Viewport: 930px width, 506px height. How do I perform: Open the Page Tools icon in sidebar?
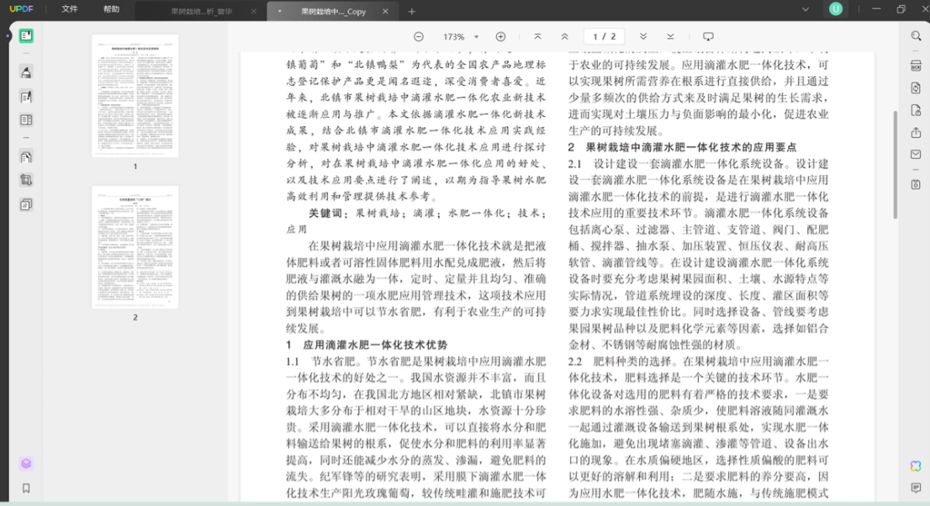(26, 157)
